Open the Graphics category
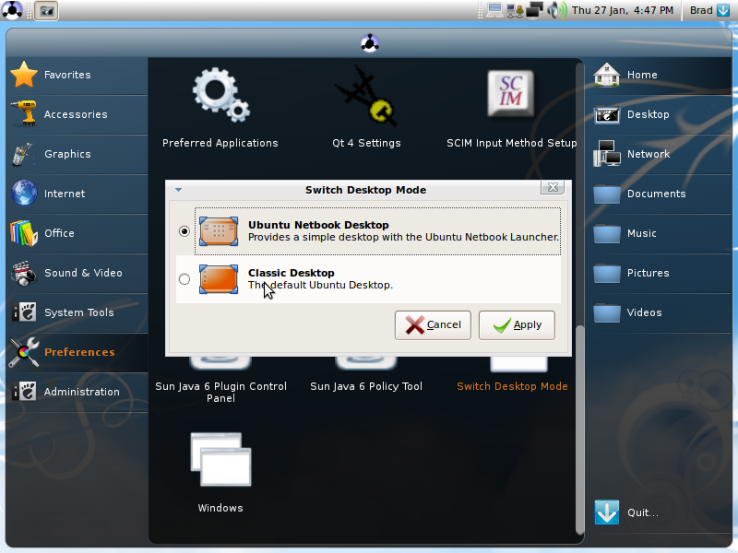This screenshot has height=553, width=738. coord(77,154)
